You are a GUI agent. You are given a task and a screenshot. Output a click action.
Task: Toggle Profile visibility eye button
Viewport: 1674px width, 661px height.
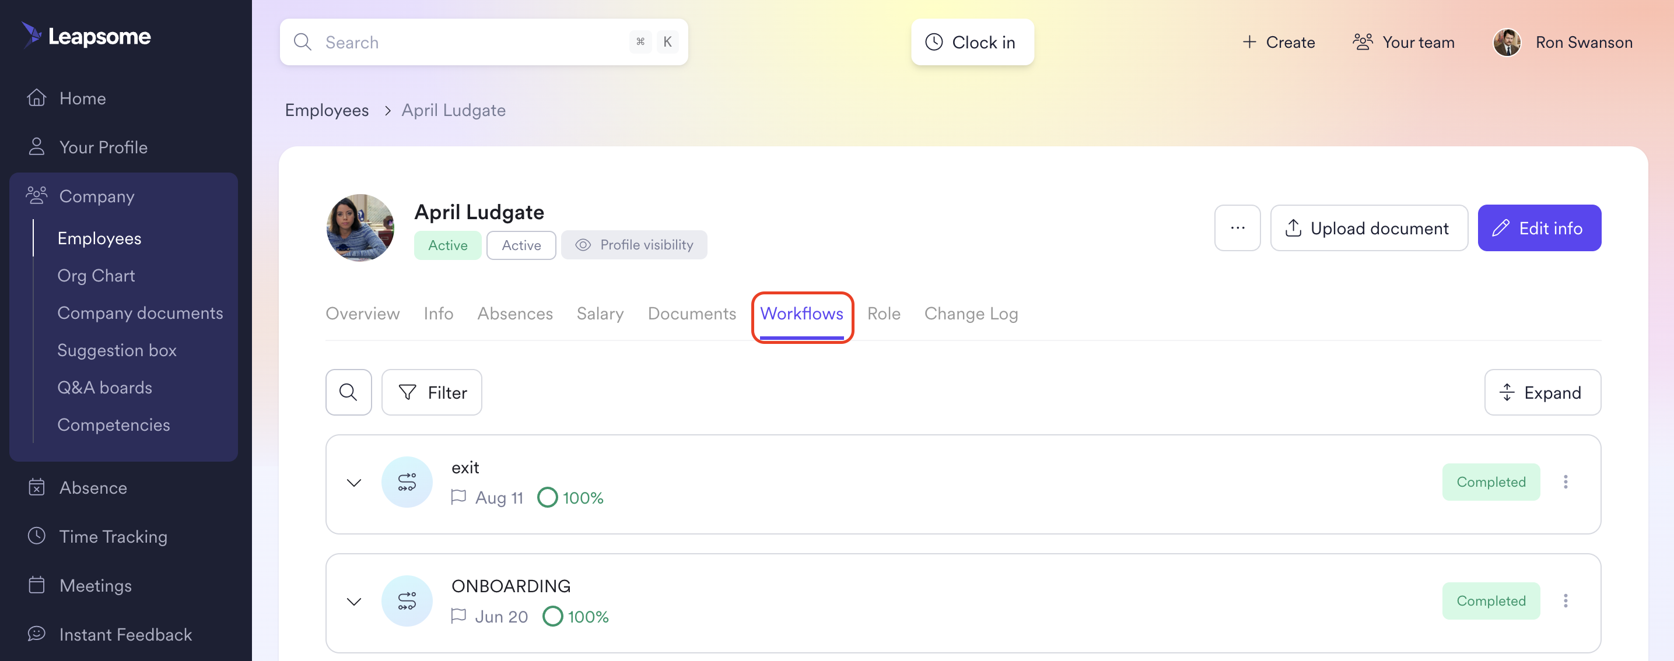coord(633,245)
